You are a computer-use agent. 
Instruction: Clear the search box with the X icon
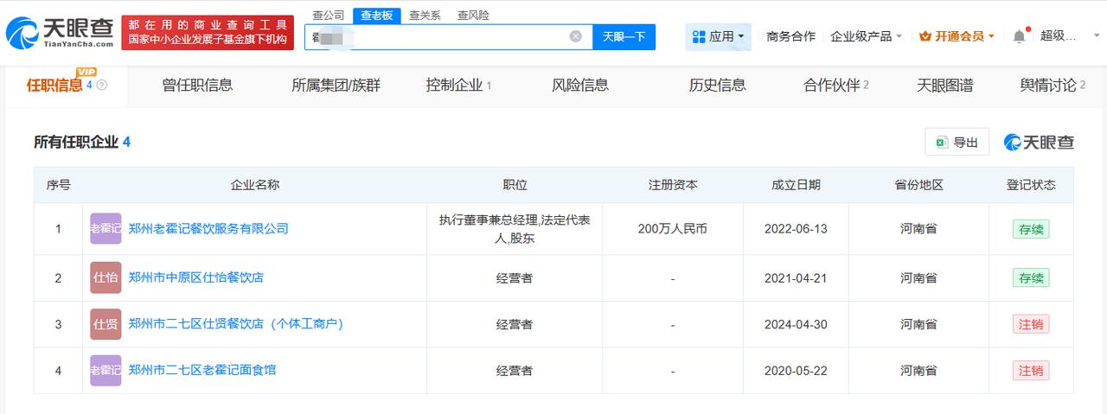coord(575,36)
